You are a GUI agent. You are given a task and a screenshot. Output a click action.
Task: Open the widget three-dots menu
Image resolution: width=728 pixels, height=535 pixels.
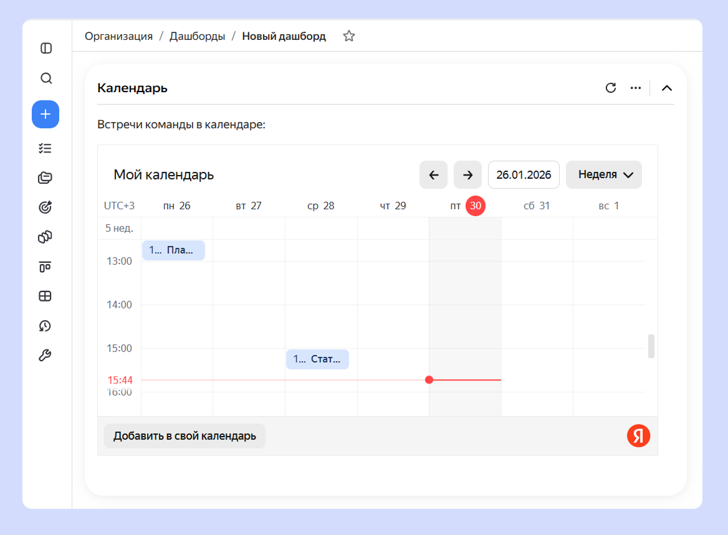[x=636, y=88]
